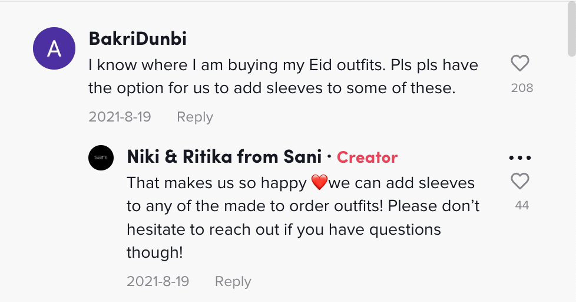Click the date under Sani's reply
The height and width of the screenshot is (302, 576).
[158, 281]
